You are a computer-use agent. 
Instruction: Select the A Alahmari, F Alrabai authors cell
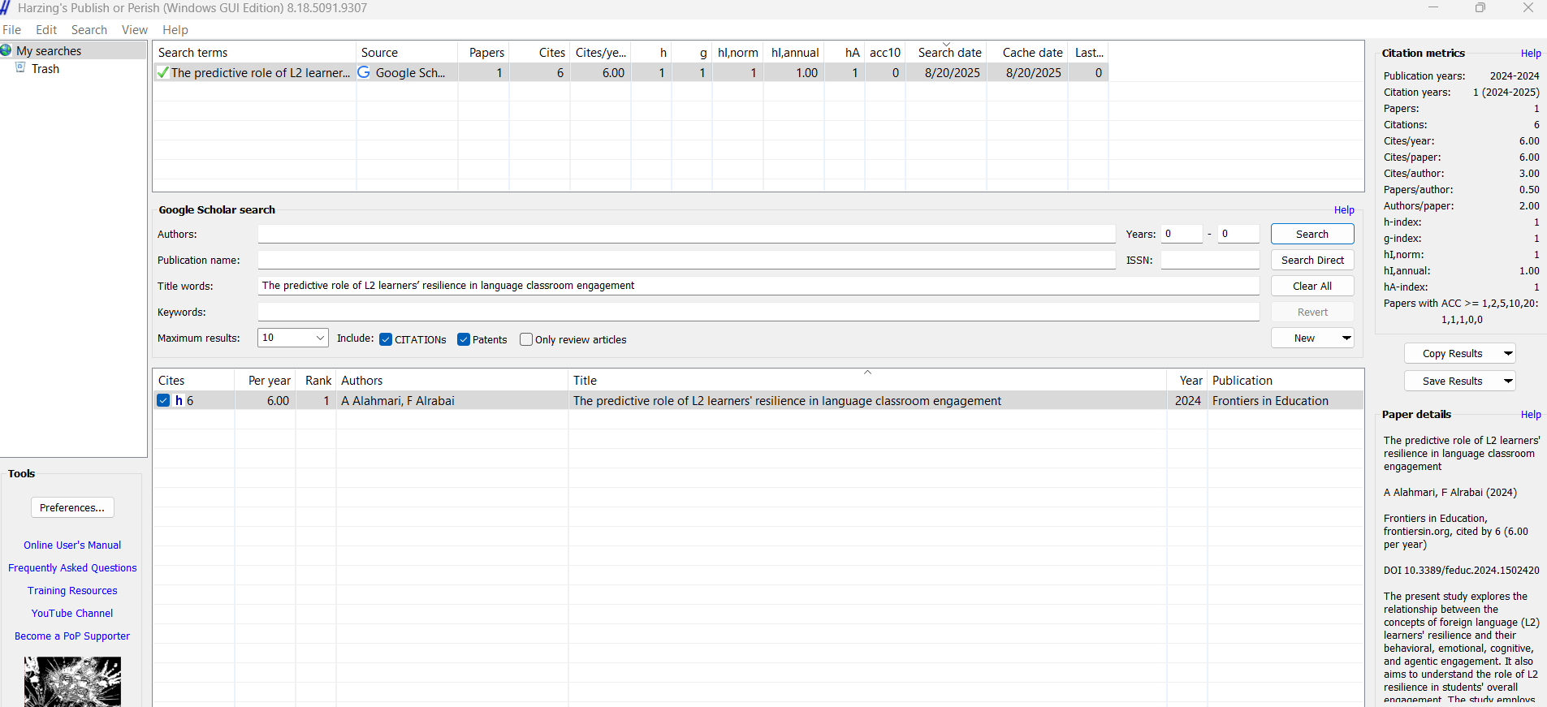452,400
